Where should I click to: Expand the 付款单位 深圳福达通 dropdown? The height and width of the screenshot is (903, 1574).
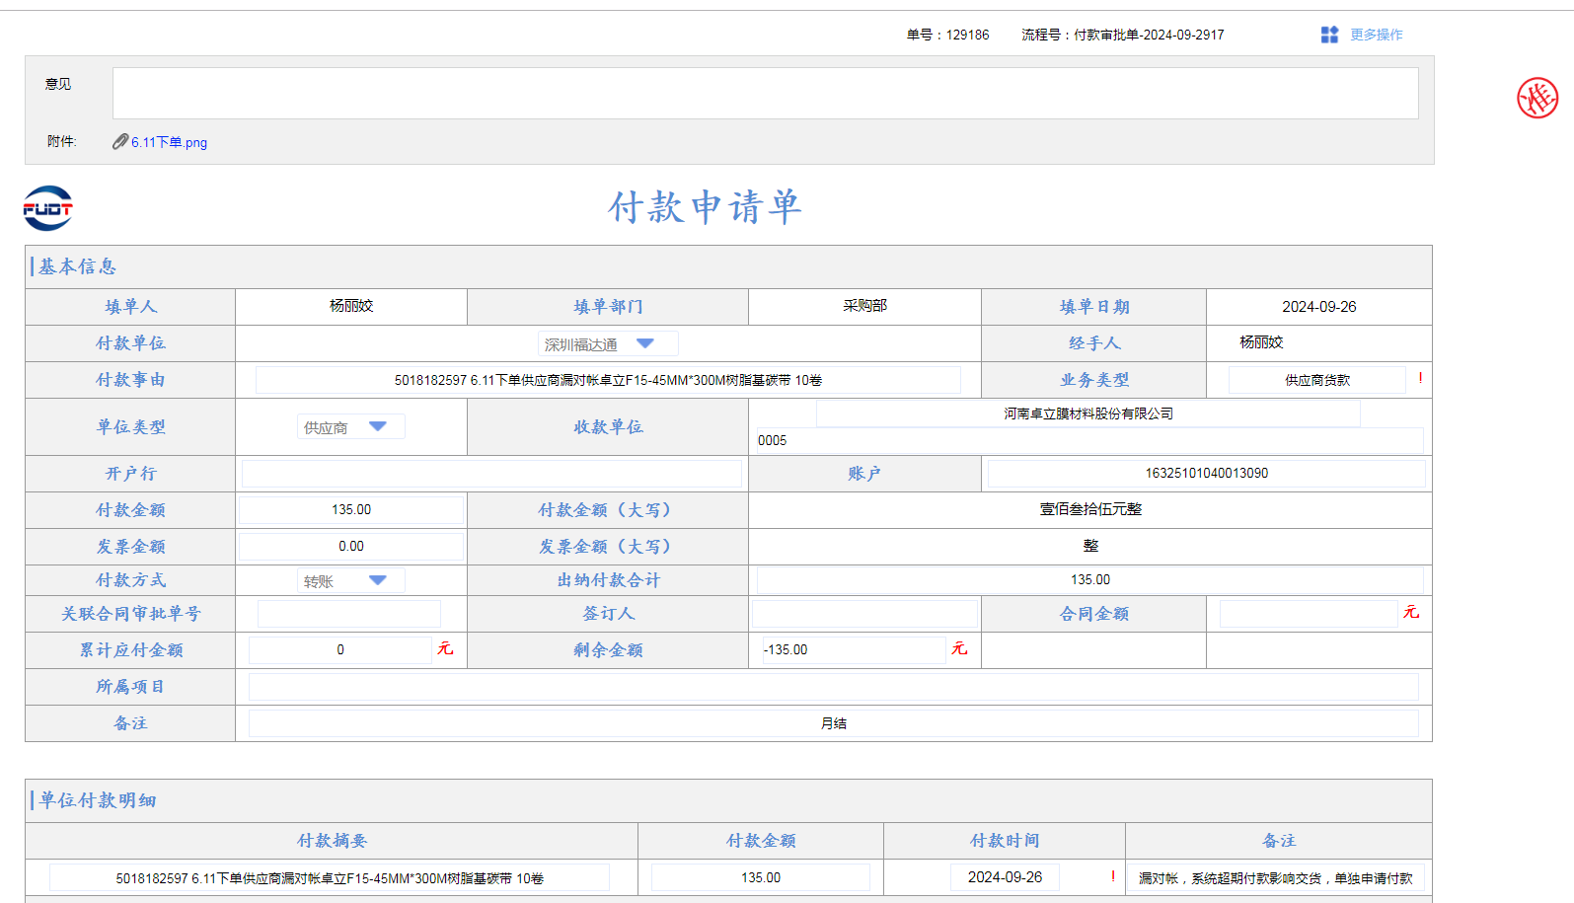608,343
